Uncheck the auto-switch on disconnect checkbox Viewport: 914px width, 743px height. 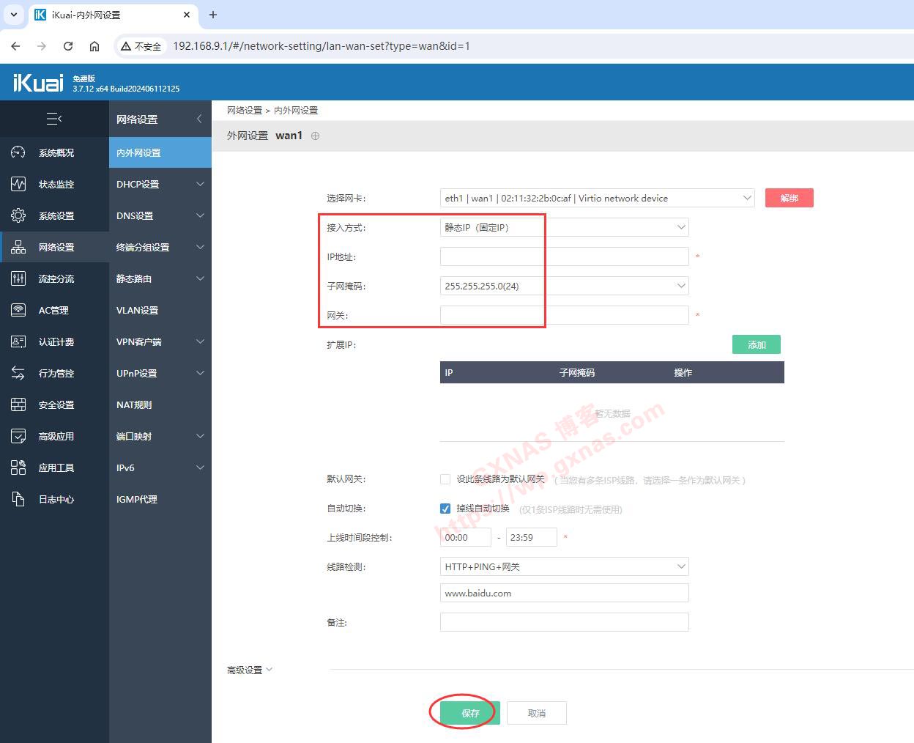click(x=445, y=509)
